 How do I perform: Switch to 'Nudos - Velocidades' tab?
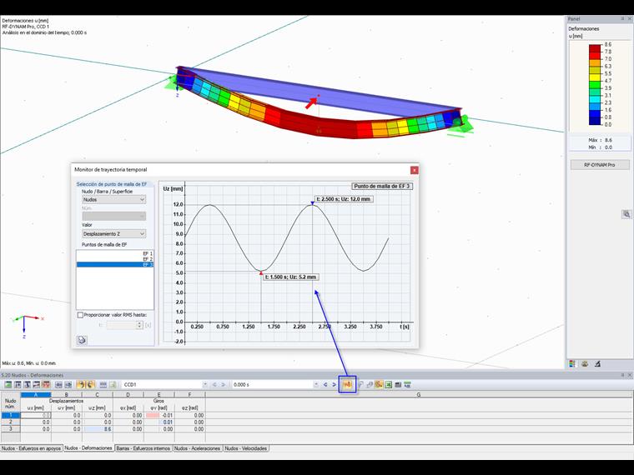click(246, 448)
